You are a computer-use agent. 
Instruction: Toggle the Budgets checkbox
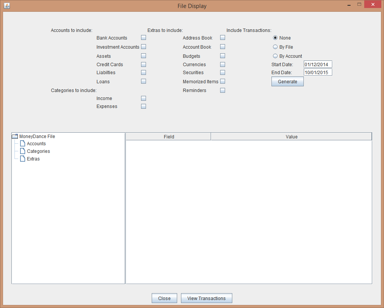pos(223,56)
